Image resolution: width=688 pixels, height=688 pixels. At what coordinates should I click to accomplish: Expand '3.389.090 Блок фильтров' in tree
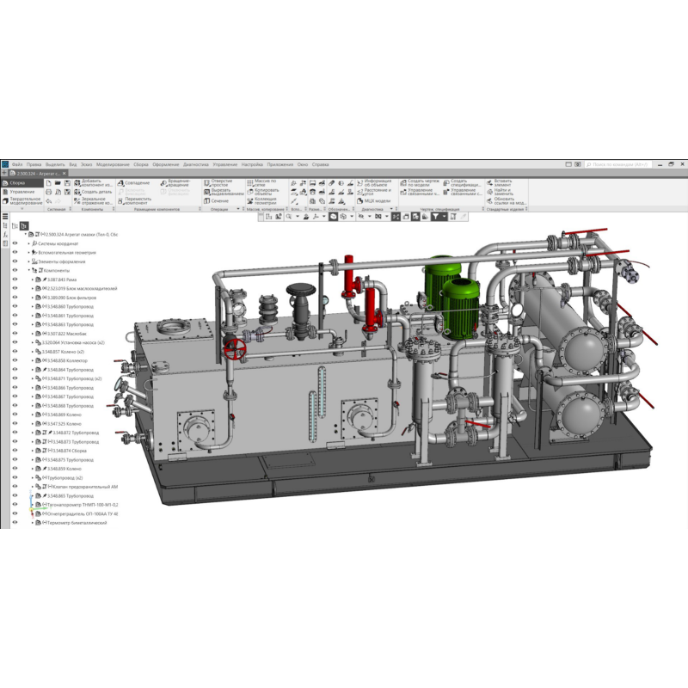coord(34,298)
